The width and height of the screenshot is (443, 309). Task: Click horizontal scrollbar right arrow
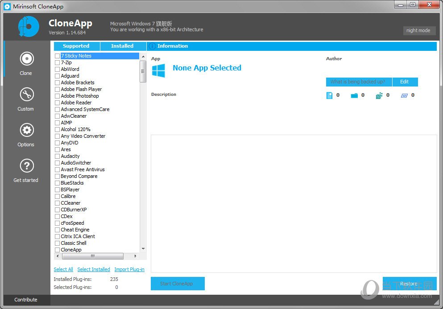click(136, 256)
